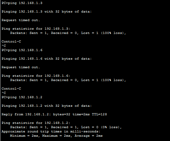Click 'TTL=128' in the reply line

pyautogui.click(x=99, y=114)
